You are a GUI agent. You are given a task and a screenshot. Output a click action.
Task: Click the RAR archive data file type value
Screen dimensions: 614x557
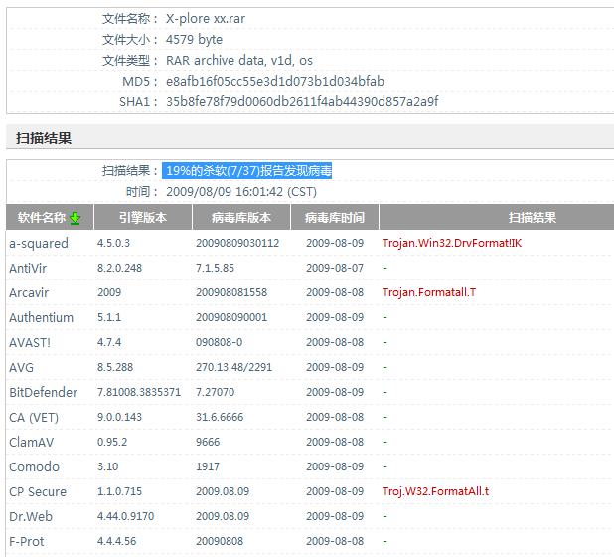[239, 60]
